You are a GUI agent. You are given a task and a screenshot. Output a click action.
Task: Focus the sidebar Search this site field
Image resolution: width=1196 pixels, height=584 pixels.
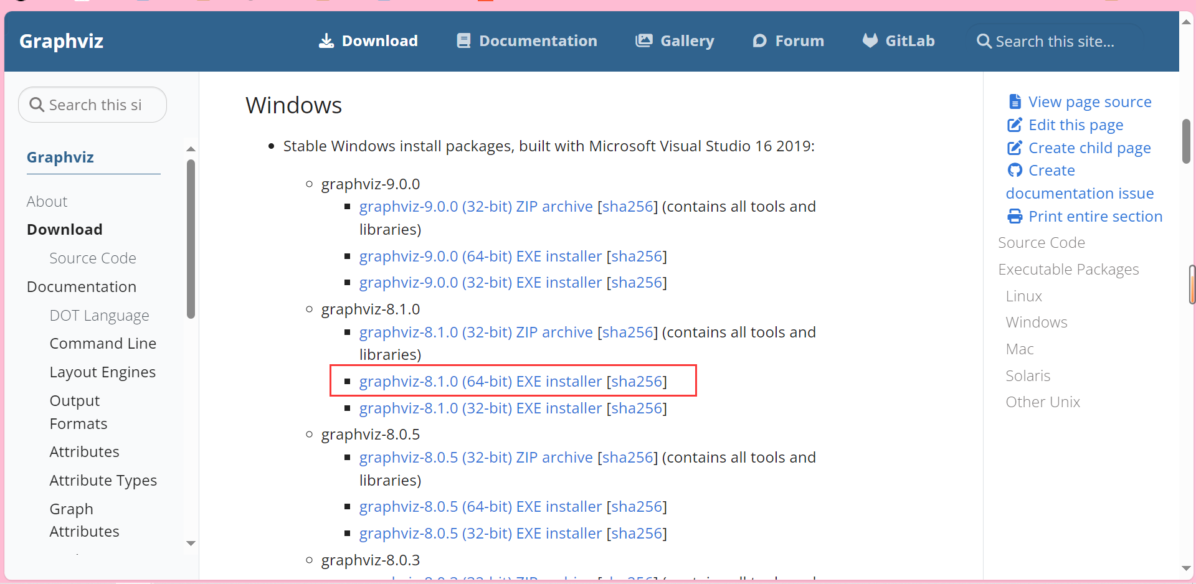(x=93, y=105)
